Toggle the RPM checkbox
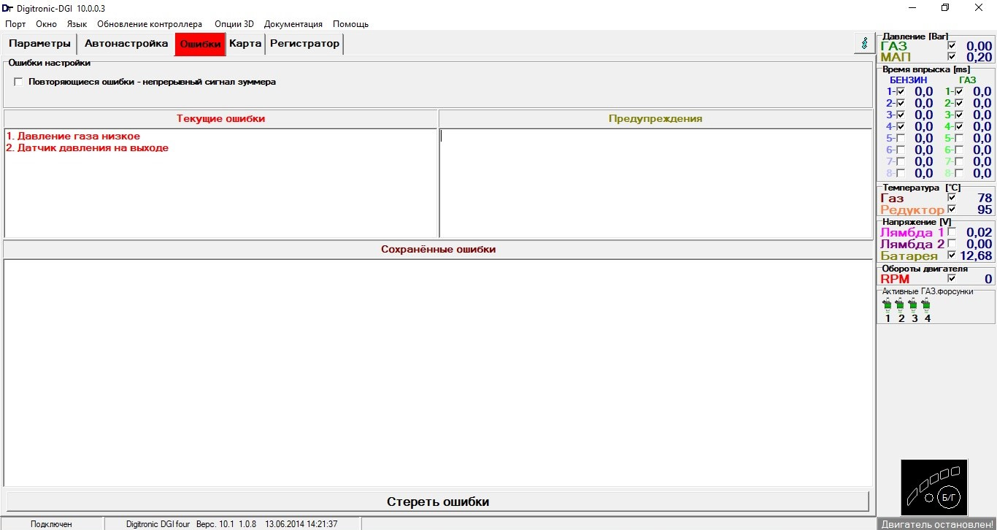 [x=951, y=278]
